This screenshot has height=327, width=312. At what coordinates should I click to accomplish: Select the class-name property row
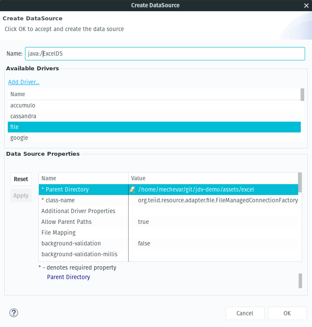(x=168, y=200)
